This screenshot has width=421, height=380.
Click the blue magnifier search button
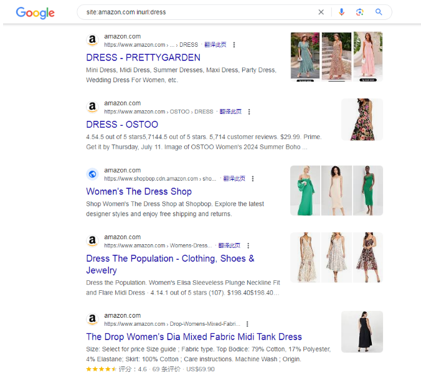coord(379,12)
